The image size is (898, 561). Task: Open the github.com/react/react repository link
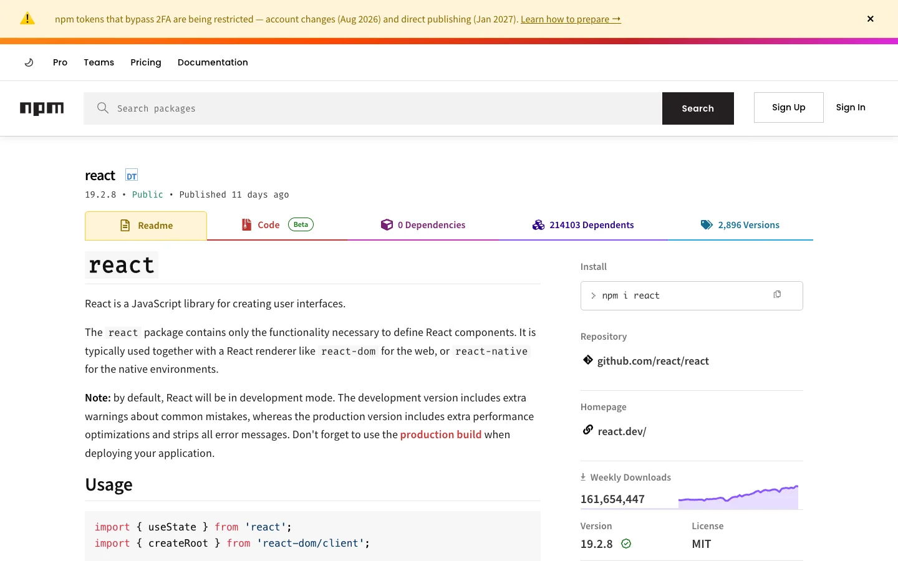pos(653,361)
